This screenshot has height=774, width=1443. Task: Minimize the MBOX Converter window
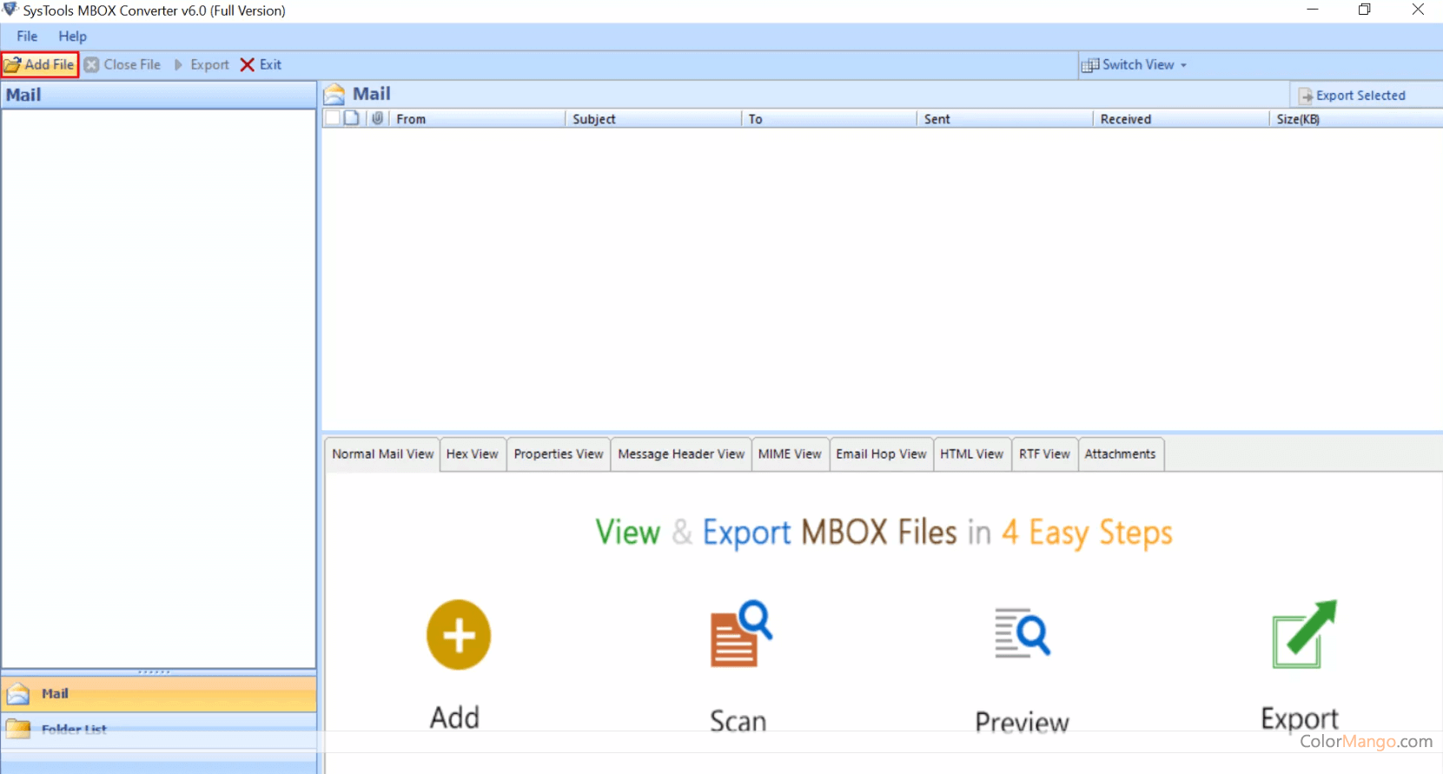[1313, 10]
